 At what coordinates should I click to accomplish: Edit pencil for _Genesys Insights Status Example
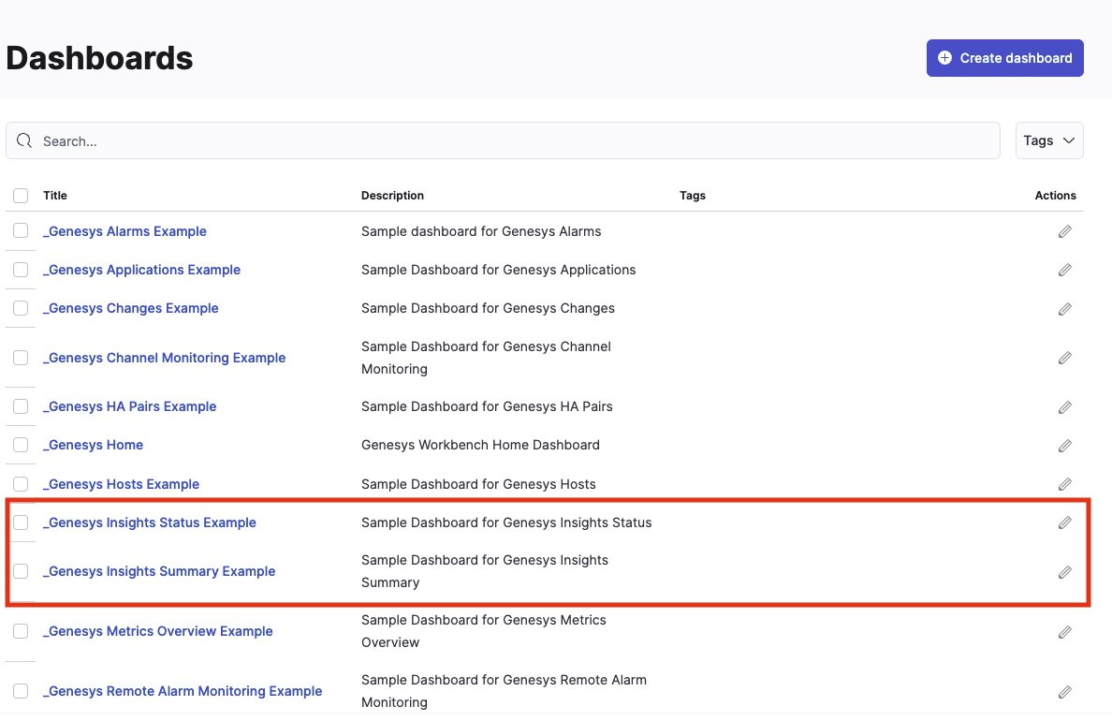click(1064, 522)
